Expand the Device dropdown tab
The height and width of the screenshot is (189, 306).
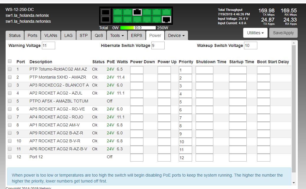coord(176,35)
